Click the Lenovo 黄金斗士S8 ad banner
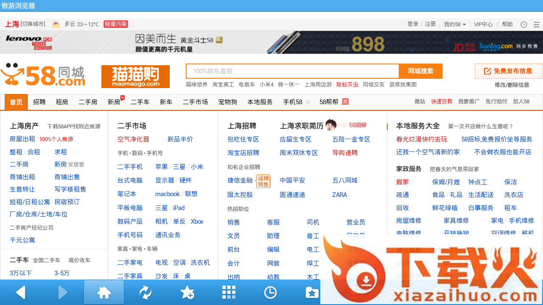 point(271,42)
